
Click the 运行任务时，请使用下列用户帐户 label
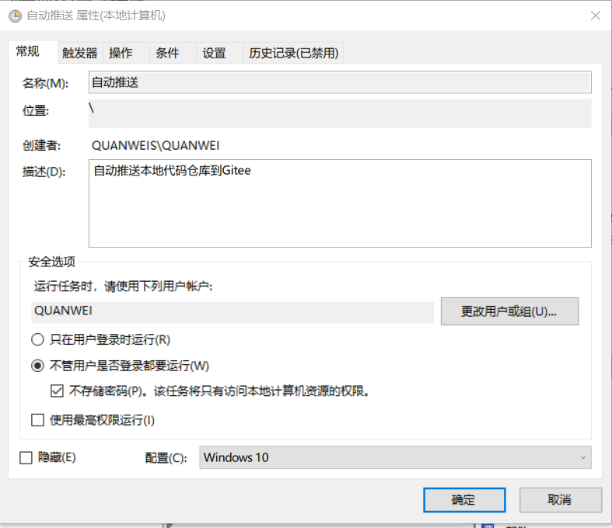click(x=124, y=287)
